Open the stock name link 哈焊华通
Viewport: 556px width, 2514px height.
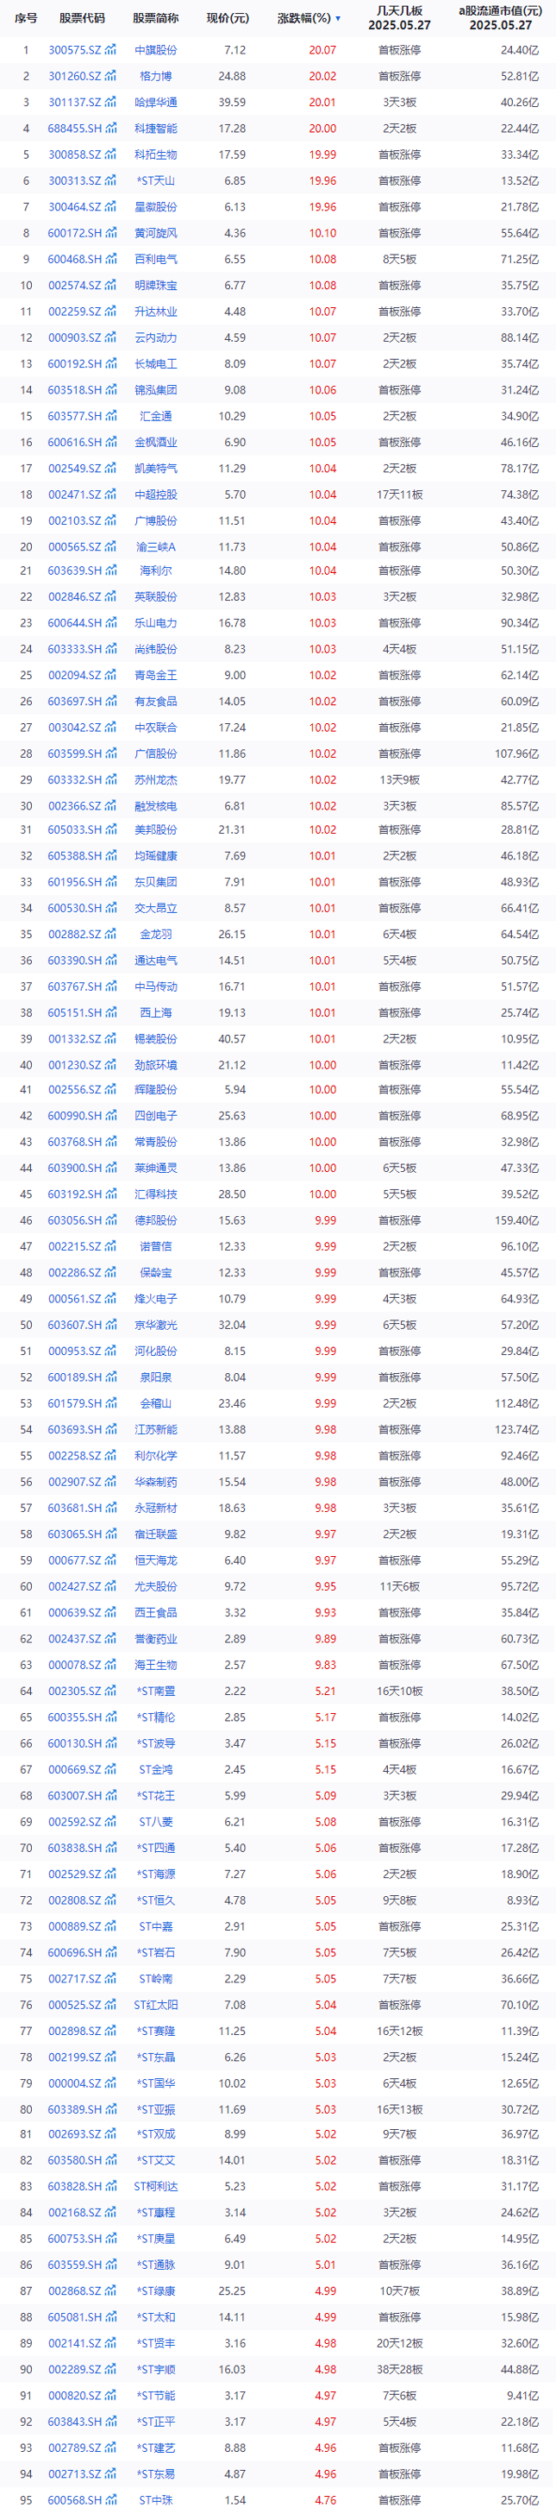[156, 103]
